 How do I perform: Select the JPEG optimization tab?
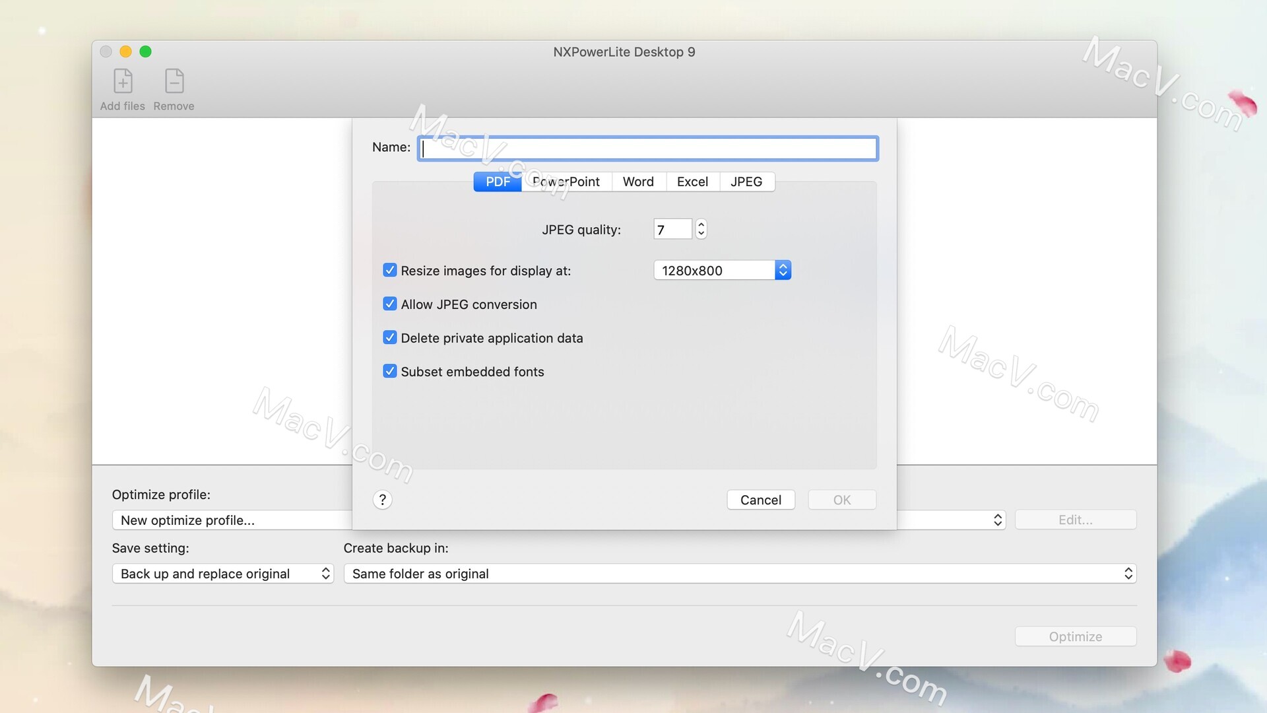click(746, 181)
